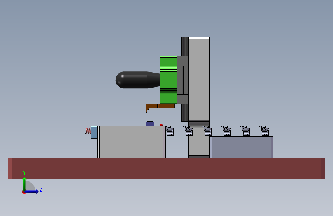Click the Y axis label
The height and width of the screenshot is (216, 333).
(x=24, y=173)
